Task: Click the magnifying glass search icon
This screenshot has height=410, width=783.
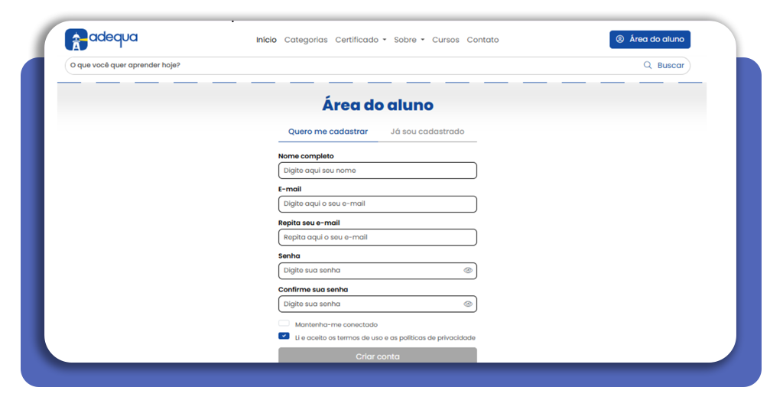Action: (648, 66)
